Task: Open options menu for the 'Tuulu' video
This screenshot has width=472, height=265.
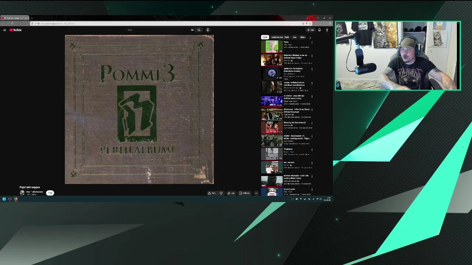Action: coord(312,43)
